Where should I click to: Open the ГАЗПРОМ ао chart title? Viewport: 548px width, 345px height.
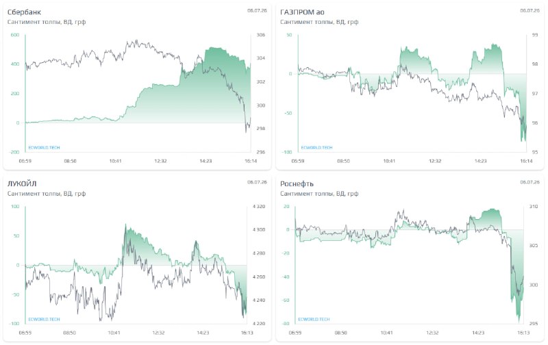[302, 12]
